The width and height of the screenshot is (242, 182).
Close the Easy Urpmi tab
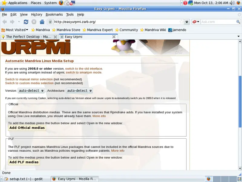click(x=114, y=37)
